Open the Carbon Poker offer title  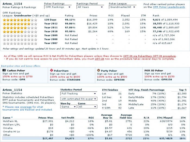(x=16, y=71)
